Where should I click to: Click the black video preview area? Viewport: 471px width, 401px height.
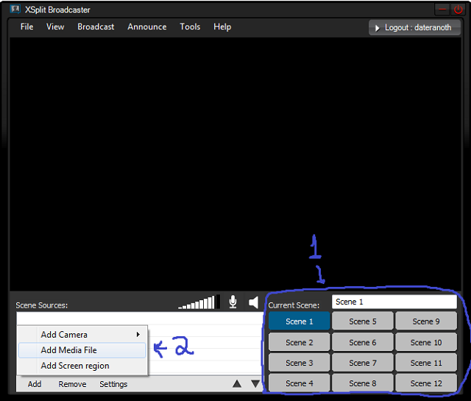[235, 164]
